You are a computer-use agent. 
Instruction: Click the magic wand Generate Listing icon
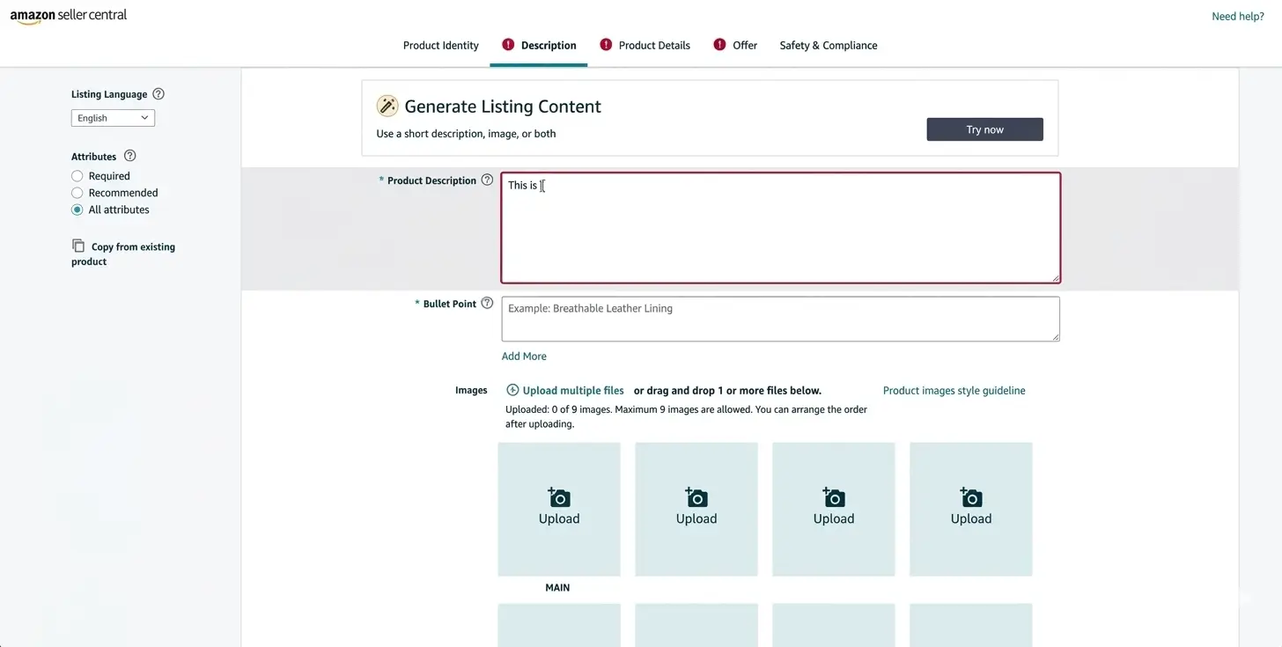387,107
